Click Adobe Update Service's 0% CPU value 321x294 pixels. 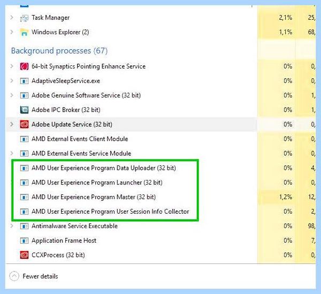point(288,124)
